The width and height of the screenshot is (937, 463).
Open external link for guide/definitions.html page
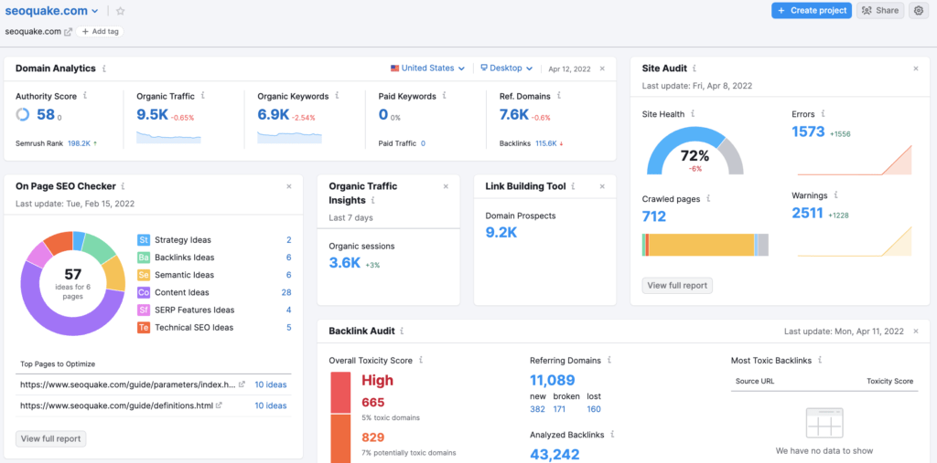click(220, 405)
